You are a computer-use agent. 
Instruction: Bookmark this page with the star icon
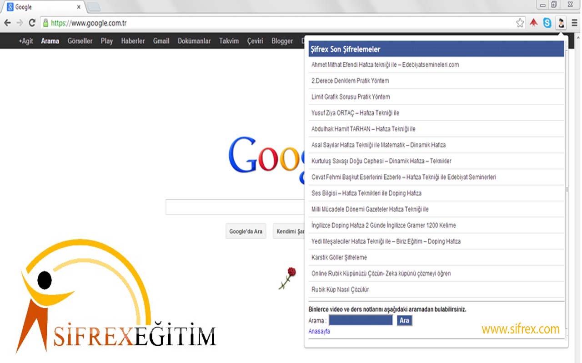(x=520, y=23)
